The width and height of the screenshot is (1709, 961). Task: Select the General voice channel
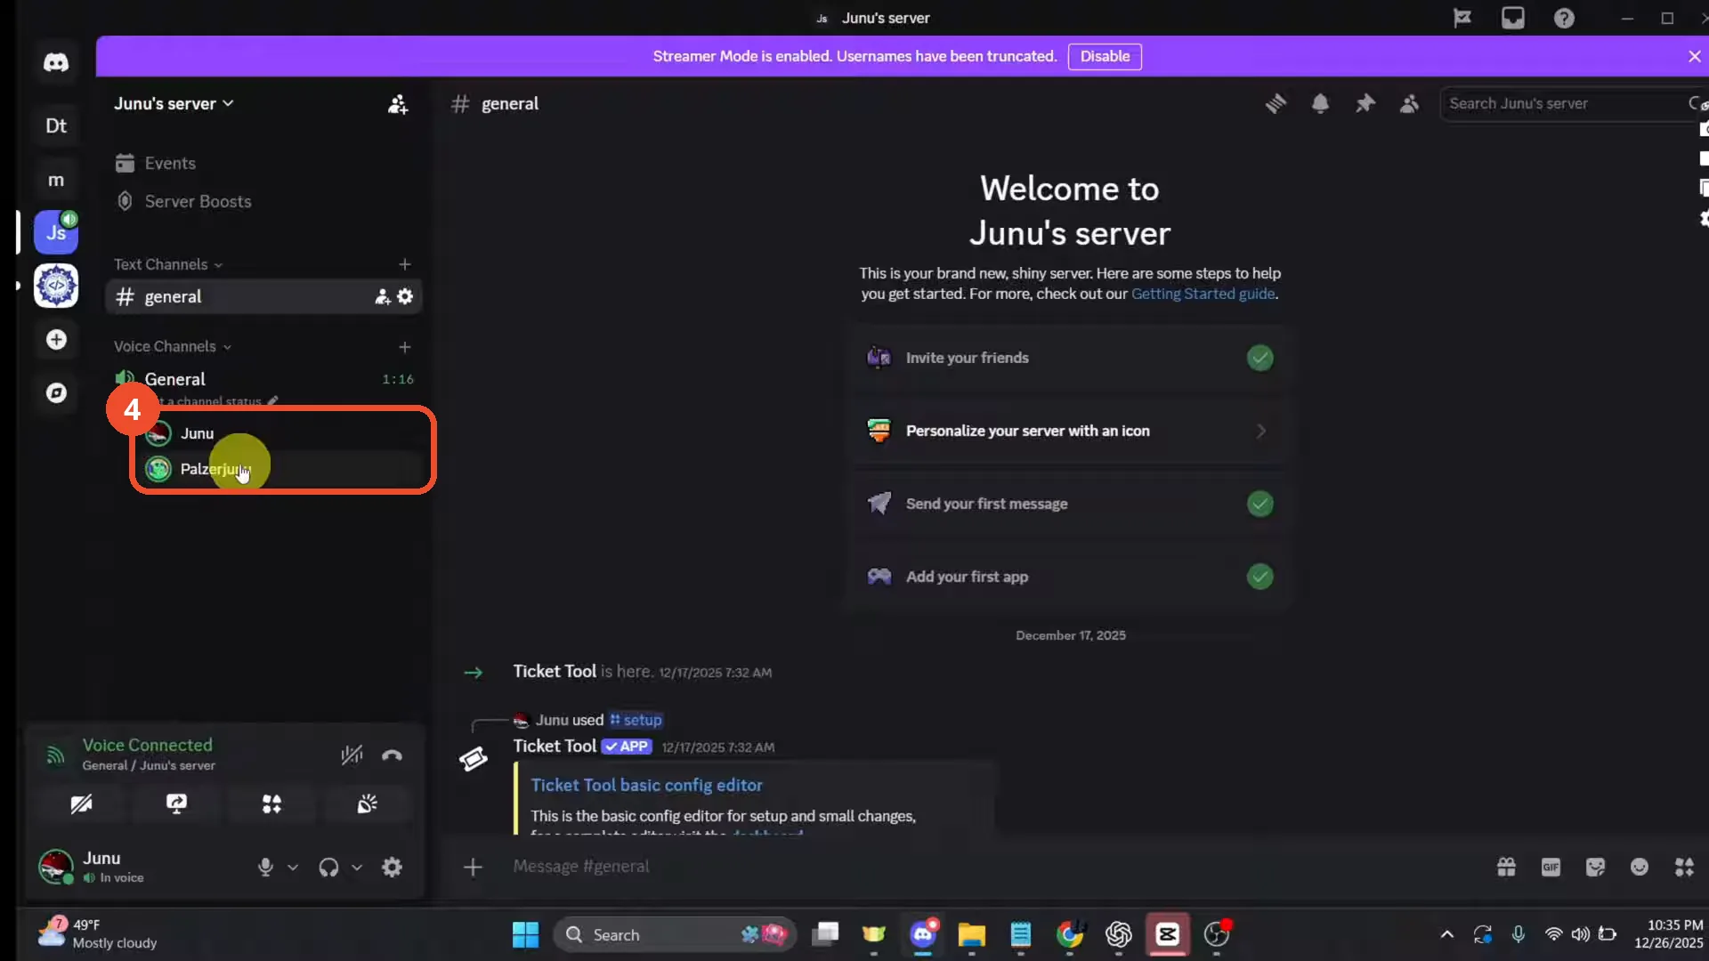click(263, 379)
